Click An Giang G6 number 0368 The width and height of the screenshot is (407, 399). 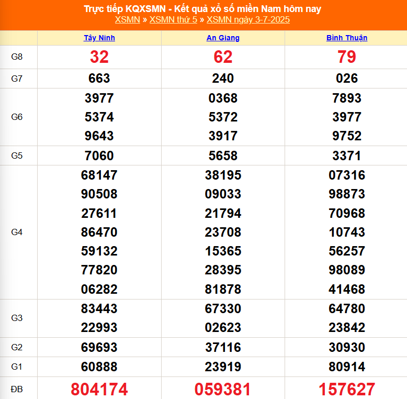pos(223,98)
